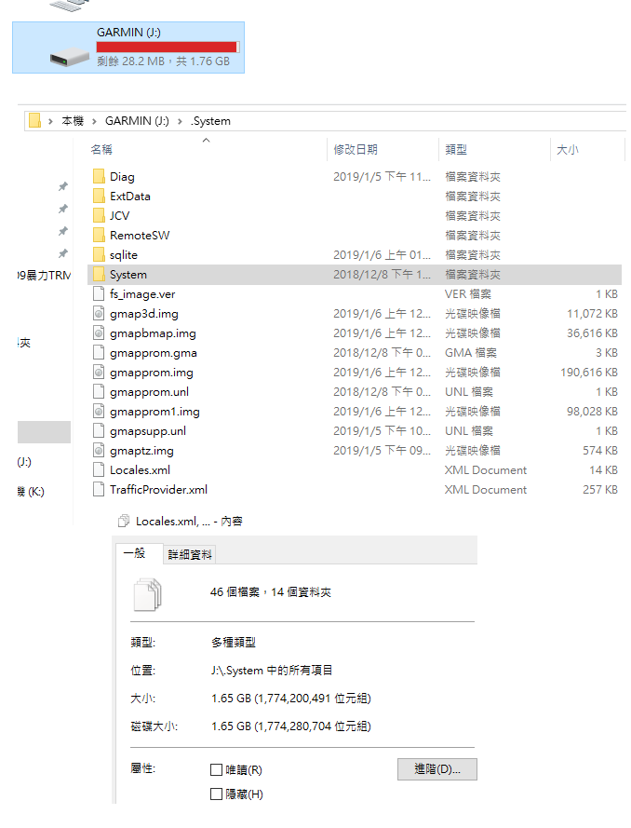Click the 11,072 KB size value
631x828 pixels.
592,313
